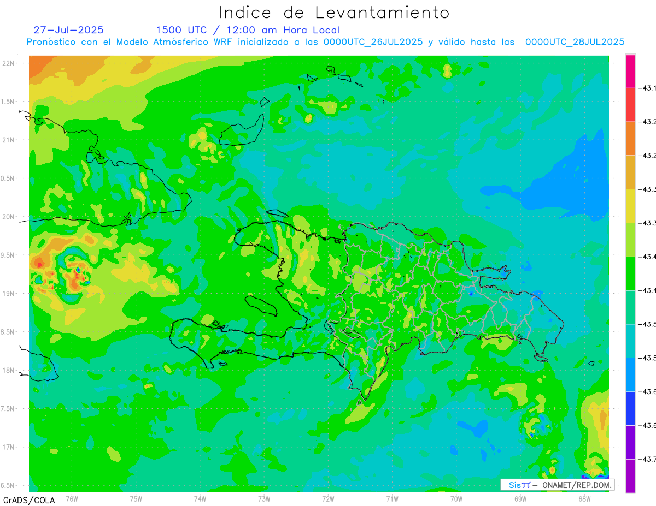Pick the sea-green swatch in the color bar
This screenshot has width=656, height=506.
630,307
